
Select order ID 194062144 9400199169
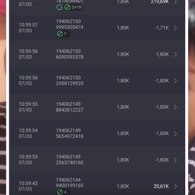tap(70, 183)
